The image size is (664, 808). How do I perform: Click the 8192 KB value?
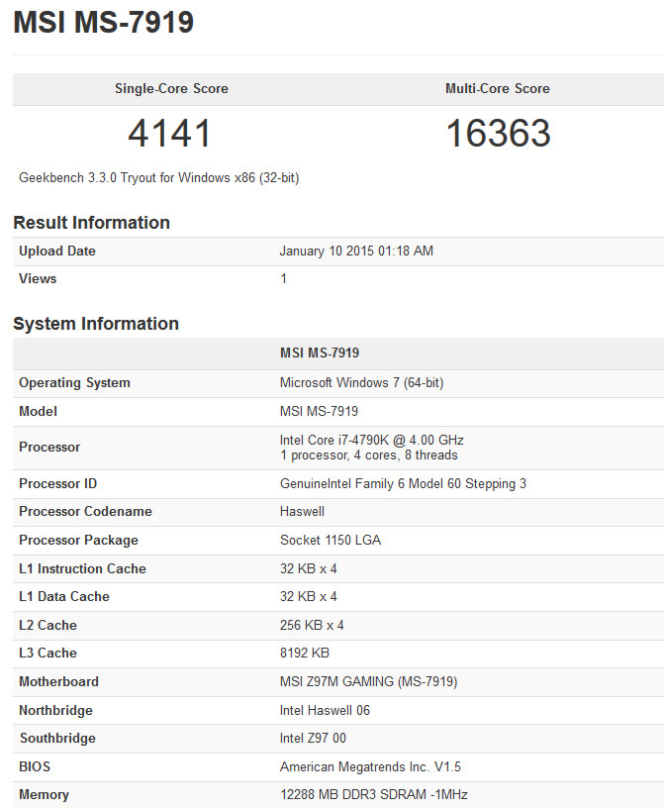[305, 653]
